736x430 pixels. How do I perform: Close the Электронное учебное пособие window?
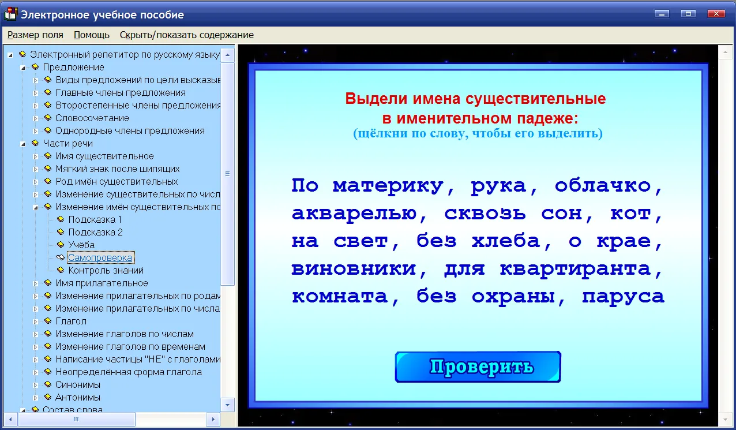click(x=717, y=13)
